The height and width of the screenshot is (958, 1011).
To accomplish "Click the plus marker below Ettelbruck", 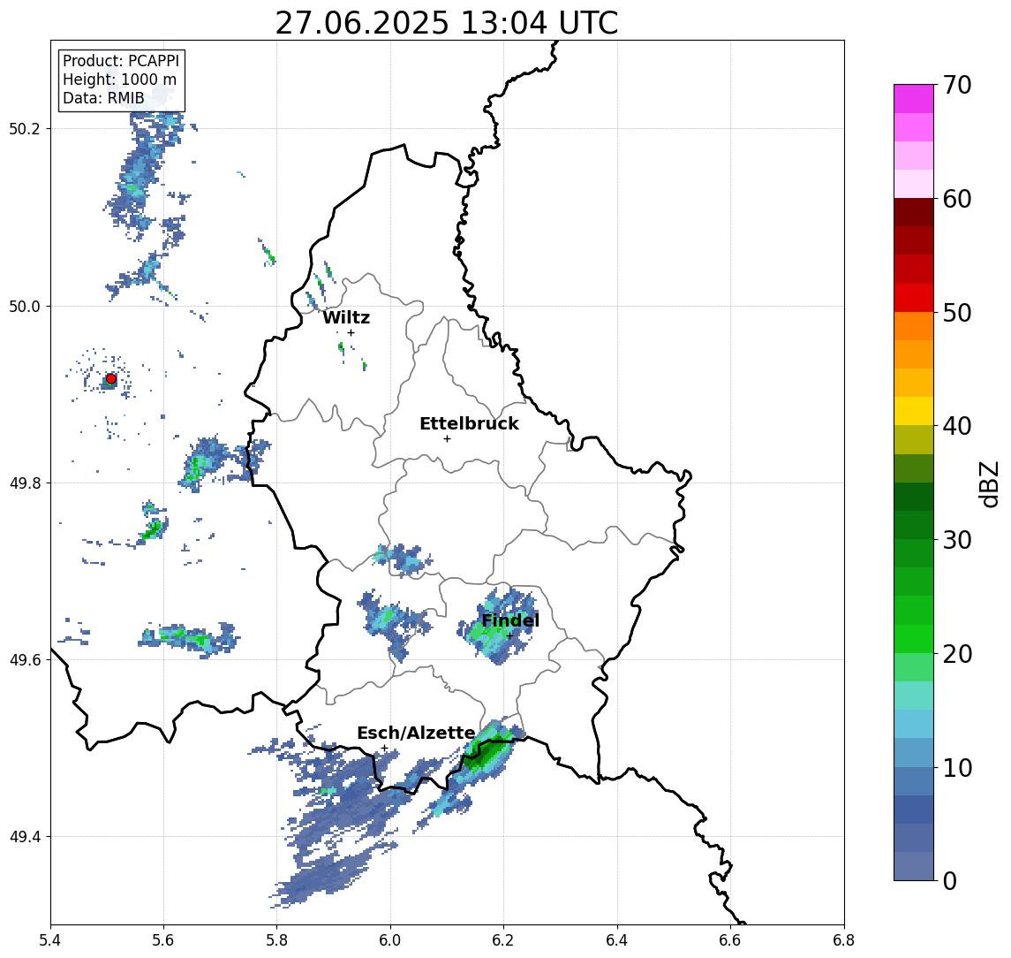I will tap(447, 439).
